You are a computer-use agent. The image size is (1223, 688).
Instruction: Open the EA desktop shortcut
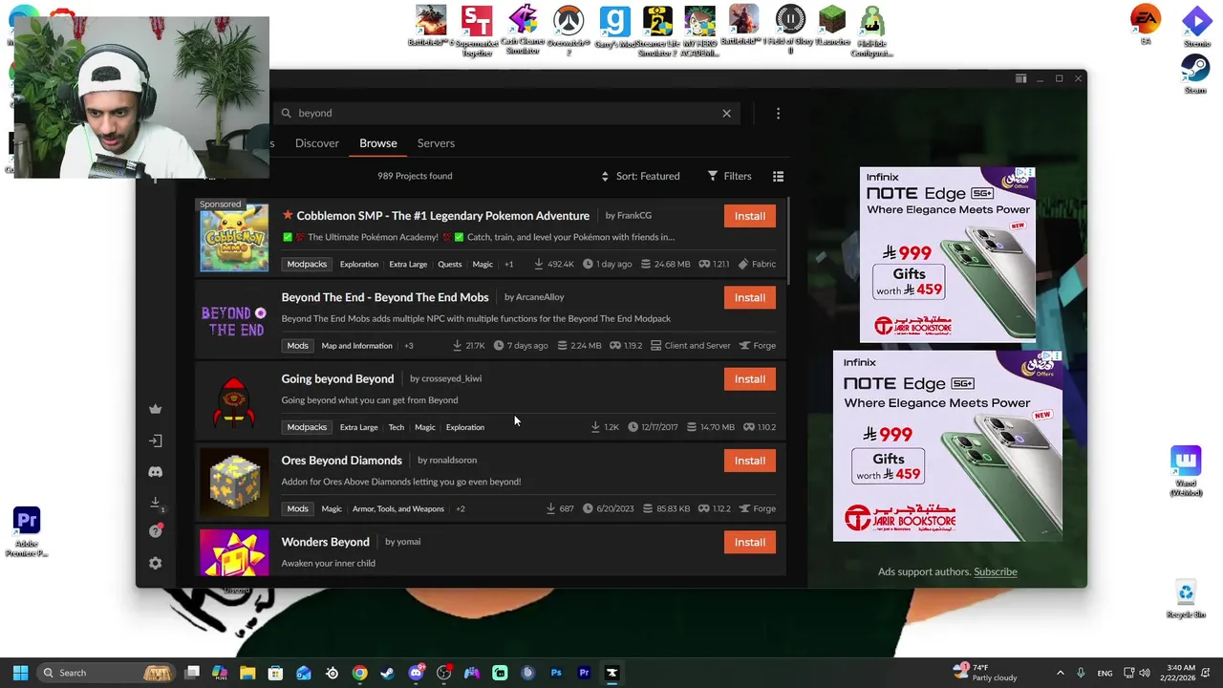[1146, 24]
